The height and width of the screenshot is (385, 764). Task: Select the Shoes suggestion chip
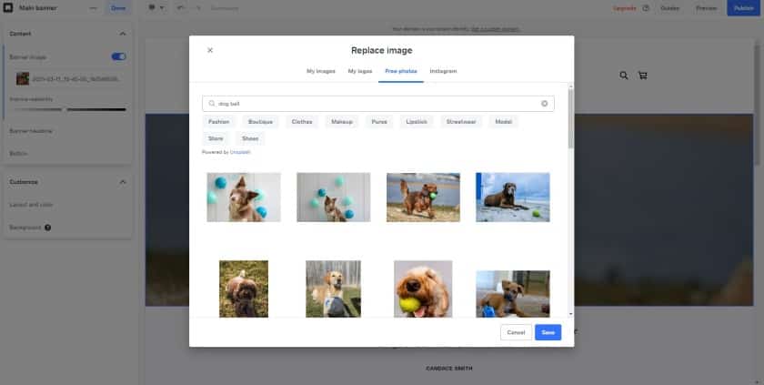[250, 138]
